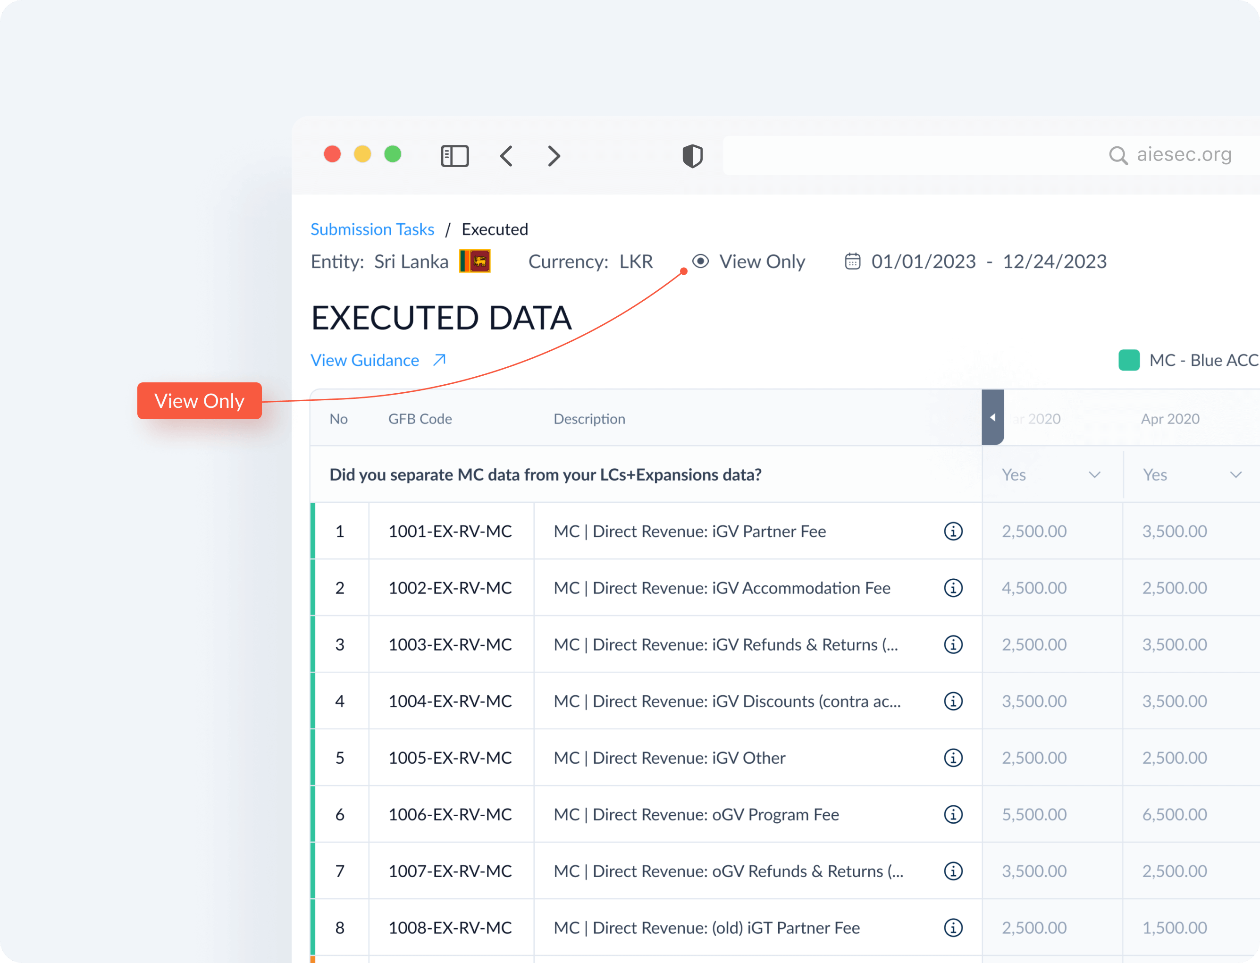
Task: Select the end date 12/24/2023
Action: (x=1054, y=262)
